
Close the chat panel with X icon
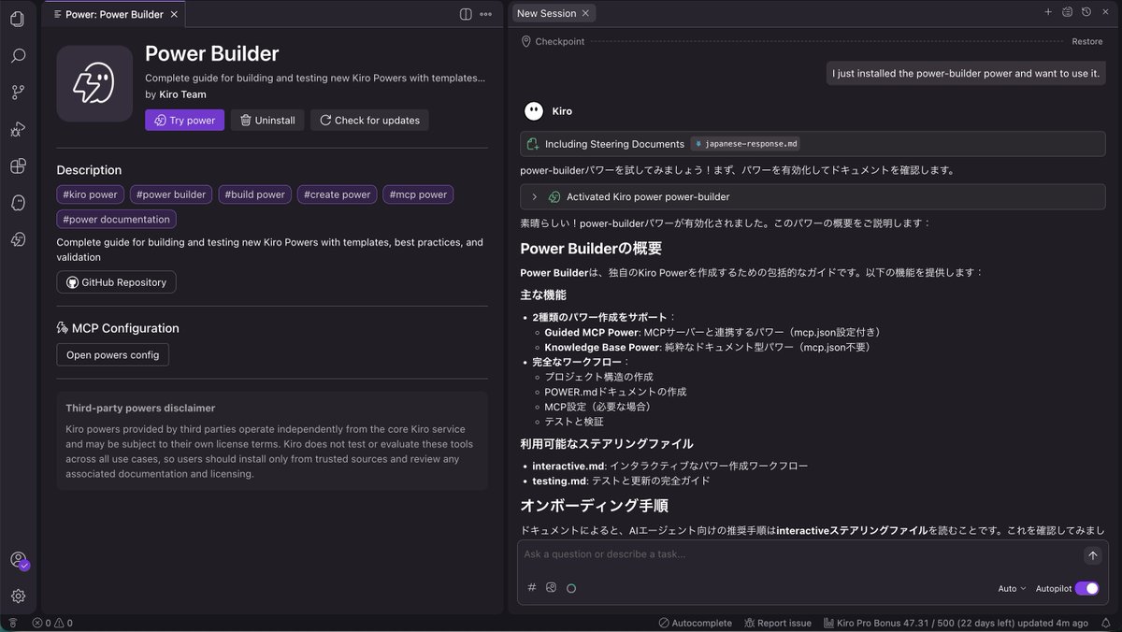tap(1105, 12)
